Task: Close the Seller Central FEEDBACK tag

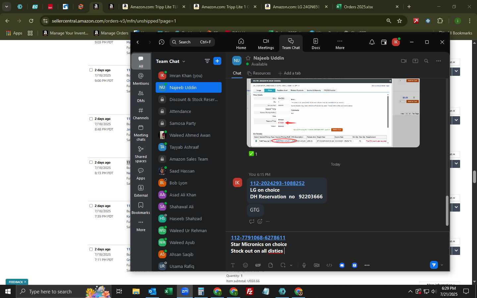Action: [x=25, y=282]
